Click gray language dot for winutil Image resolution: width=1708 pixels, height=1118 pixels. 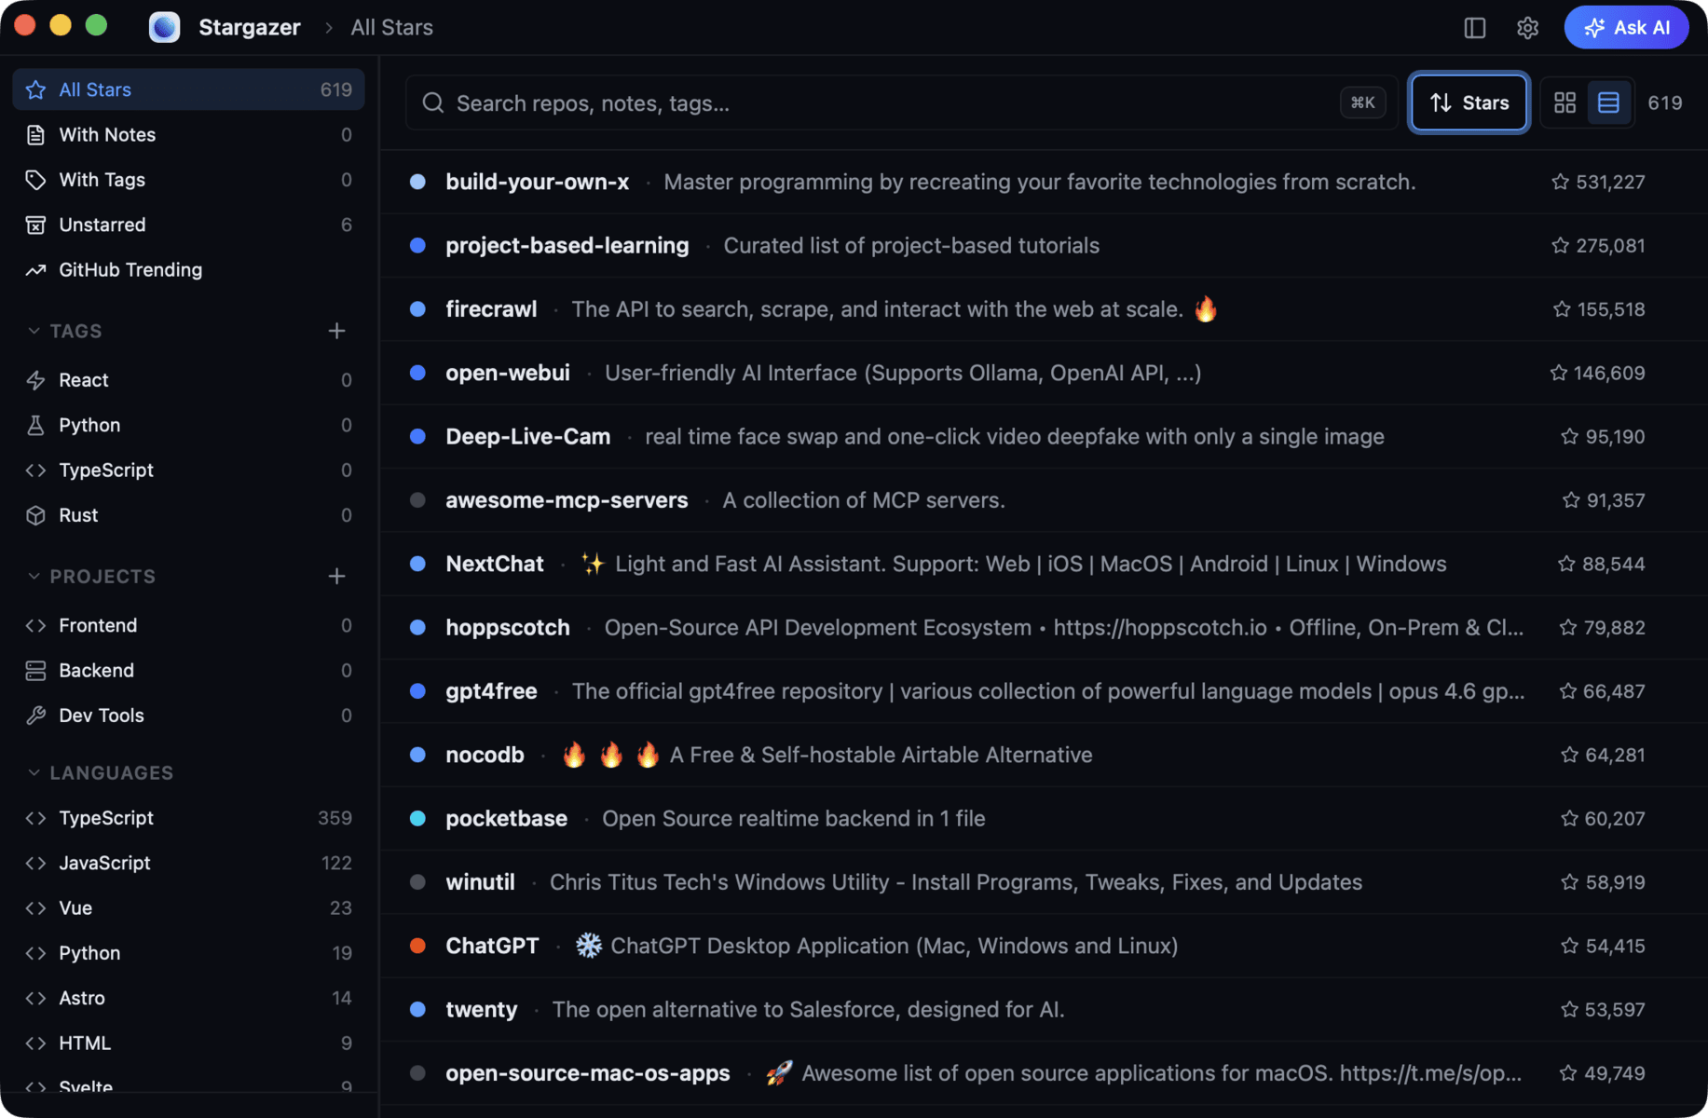(x=417, y=881)
